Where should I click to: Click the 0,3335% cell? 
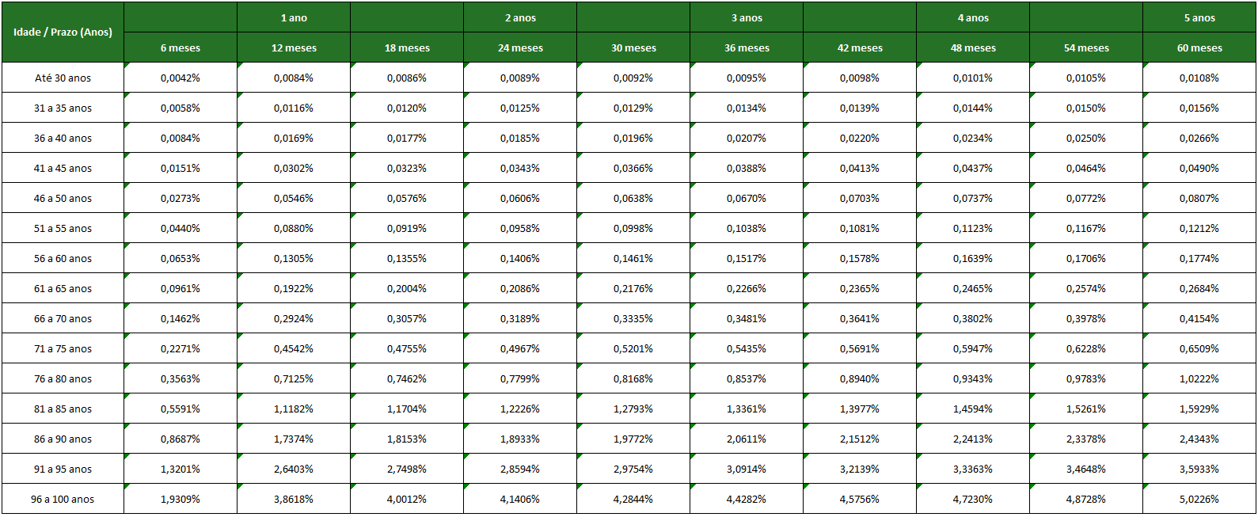(633, 318)
